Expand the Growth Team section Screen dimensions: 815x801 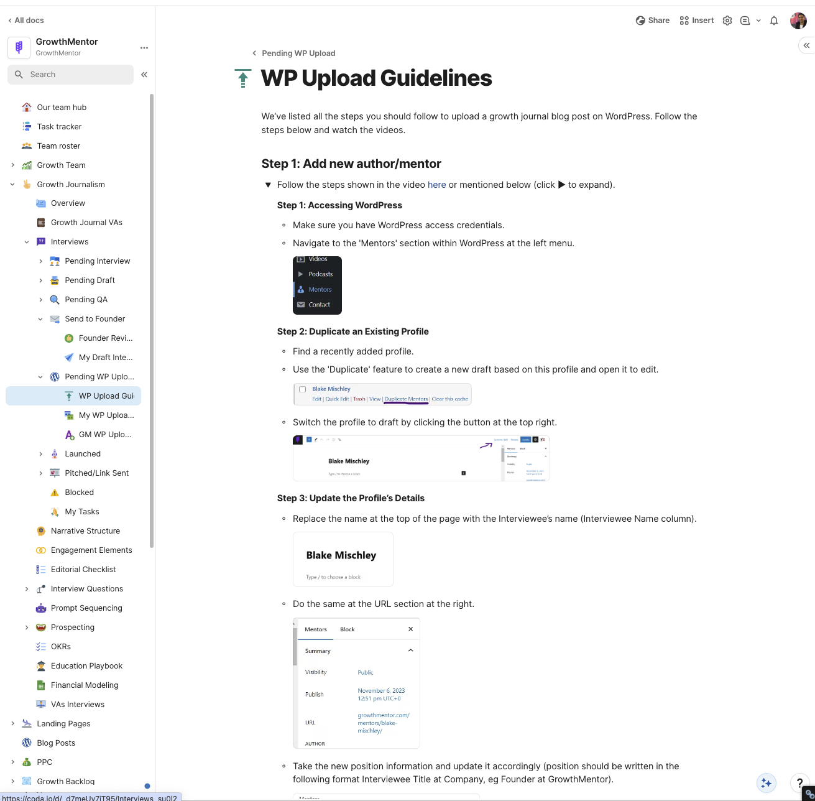[x=12, y=165]
